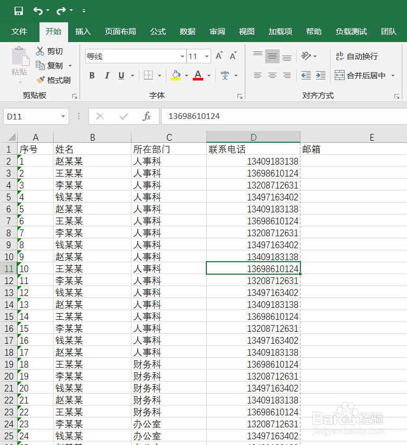The height and width of the screenshot is (445, 407).
Task: Toggle underline formatting
Action: coord(121,75)
